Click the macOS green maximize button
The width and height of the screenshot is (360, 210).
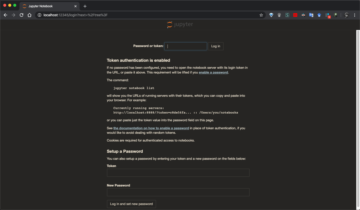click(x=15, y=5)
